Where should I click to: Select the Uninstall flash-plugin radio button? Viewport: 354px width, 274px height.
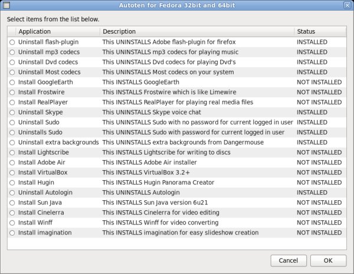coord(12,42)
